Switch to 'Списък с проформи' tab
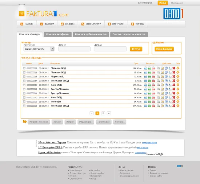 tap(58, 34)
